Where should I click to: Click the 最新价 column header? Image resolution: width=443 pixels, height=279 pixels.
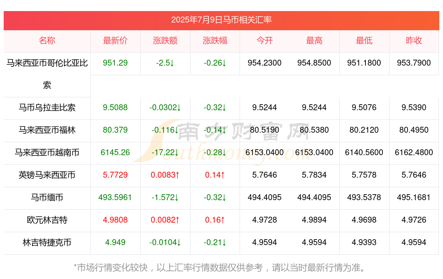point(116,41)
